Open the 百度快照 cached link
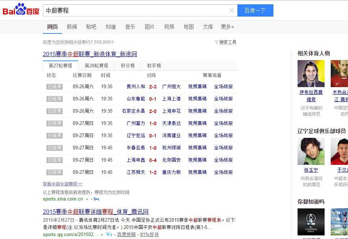Viewport: 348px width, 239px height. click(126, 235)
